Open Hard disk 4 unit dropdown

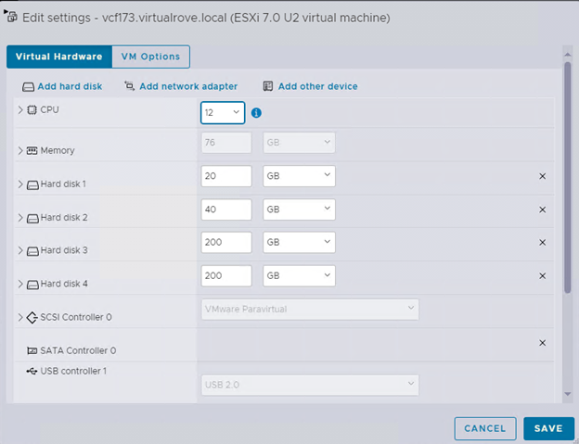tap(299, 275)
